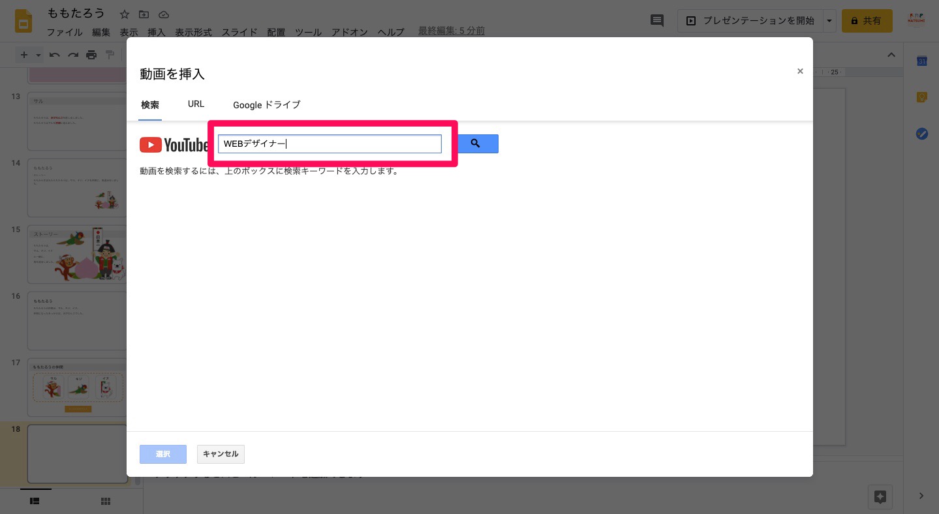The image size is (939, 514).
Task: Open the アドオン menu
Action: tap(350, 32)
